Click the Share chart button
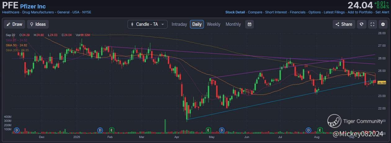This screenshot has width=391, height=143. (344, 24)
